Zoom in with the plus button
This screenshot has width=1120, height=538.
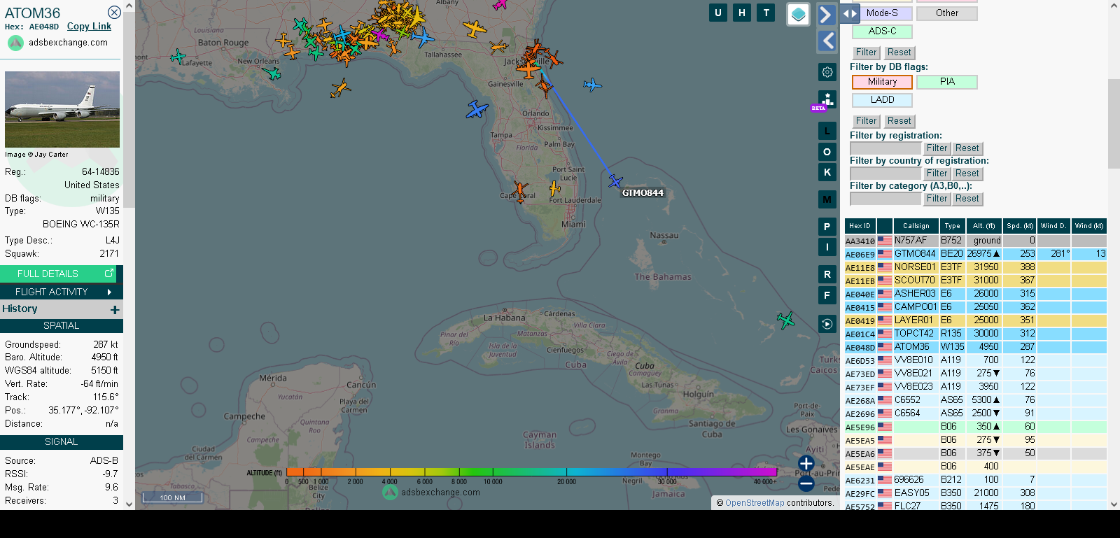tap(806, 463)
